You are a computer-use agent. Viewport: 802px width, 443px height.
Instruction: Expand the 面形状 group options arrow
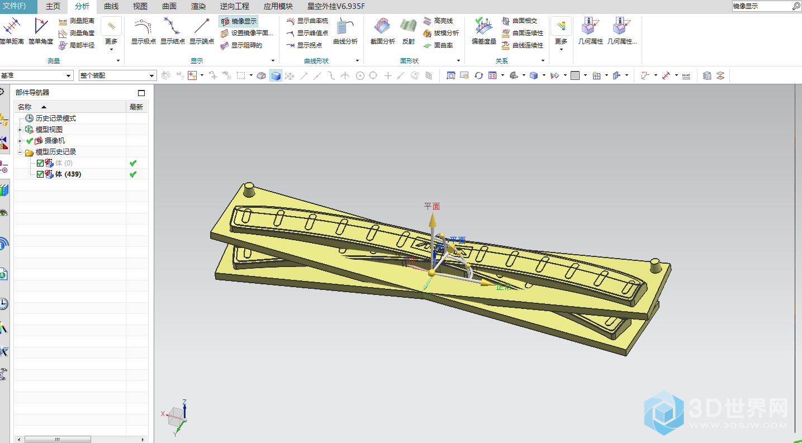click(x=458, y=60)
